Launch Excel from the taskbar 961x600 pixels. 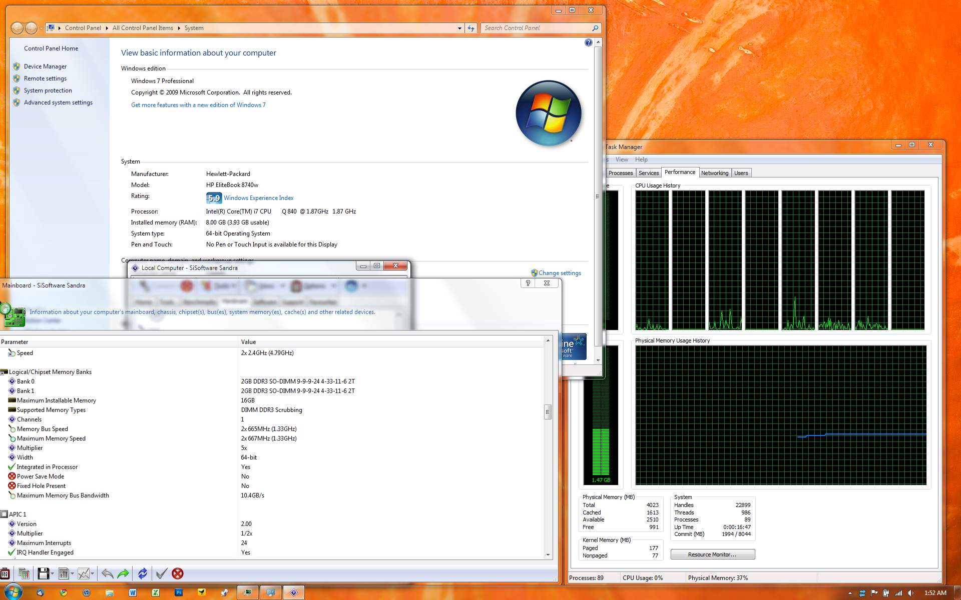(x=156, y=592)
